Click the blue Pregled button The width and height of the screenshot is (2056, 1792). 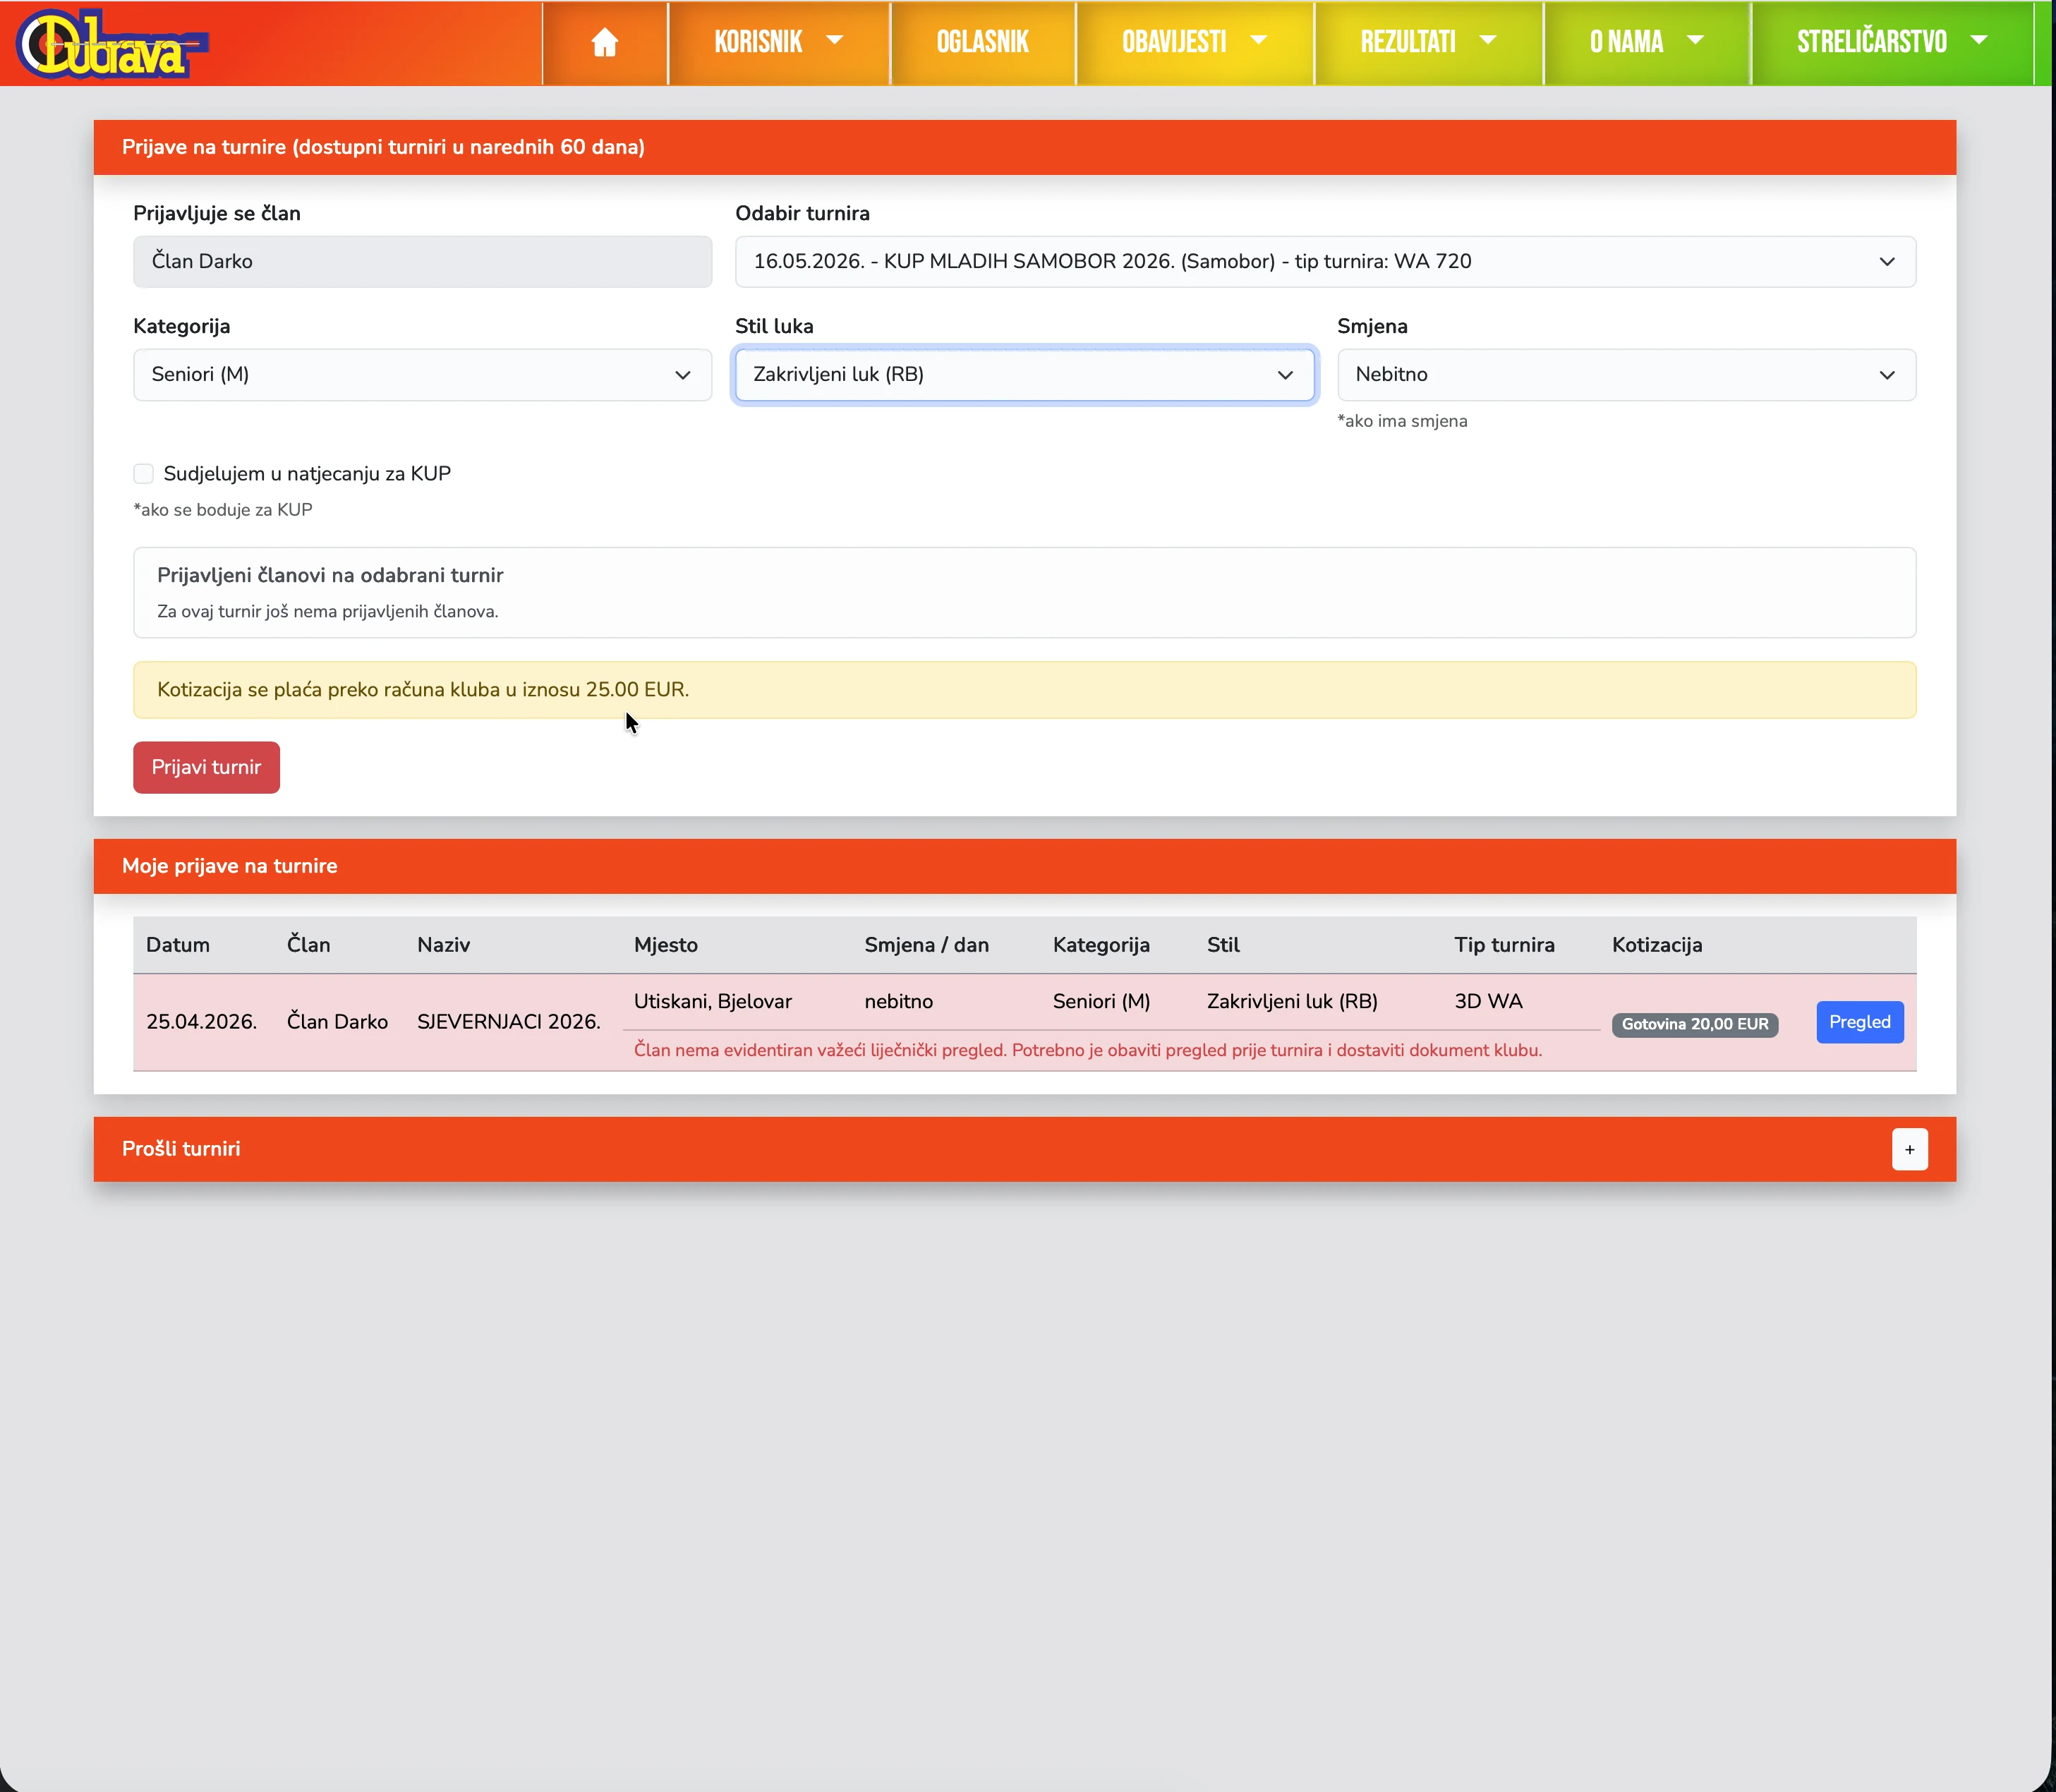pyautogui.click(x=1859, y=1022)
